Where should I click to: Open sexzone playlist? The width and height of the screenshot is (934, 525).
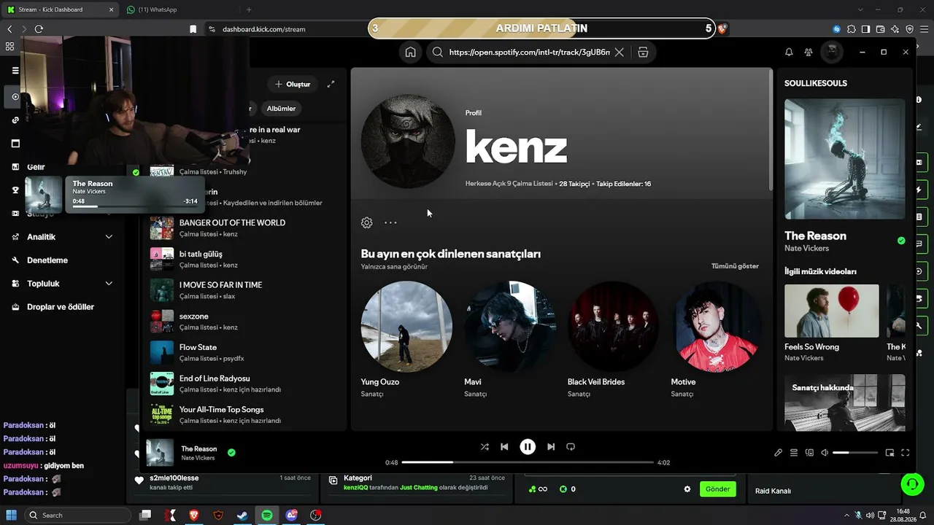(245, 322)
